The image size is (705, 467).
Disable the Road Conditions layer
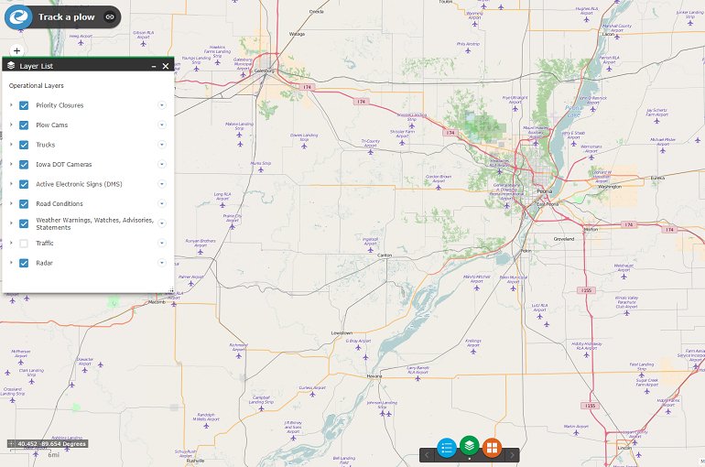click(24, 203)
